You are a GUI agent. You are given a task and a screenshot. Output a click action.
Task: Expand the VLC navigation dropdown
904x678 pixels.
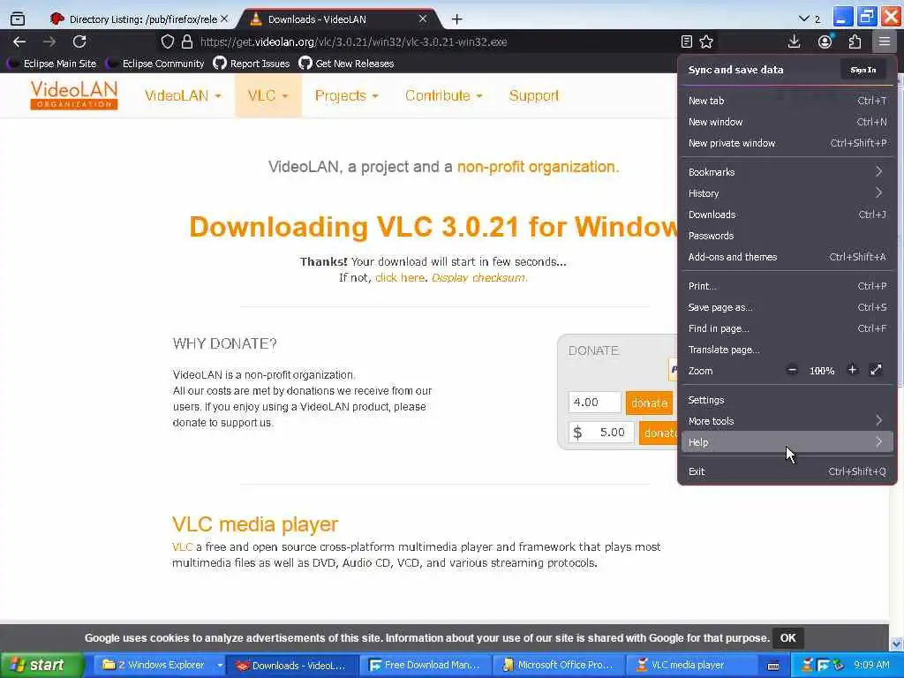(x=268, y=95)
